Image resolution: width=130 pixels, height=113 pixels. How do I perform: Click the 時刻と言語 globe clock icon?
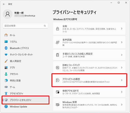pyautogui.click(x=6, y=81)
